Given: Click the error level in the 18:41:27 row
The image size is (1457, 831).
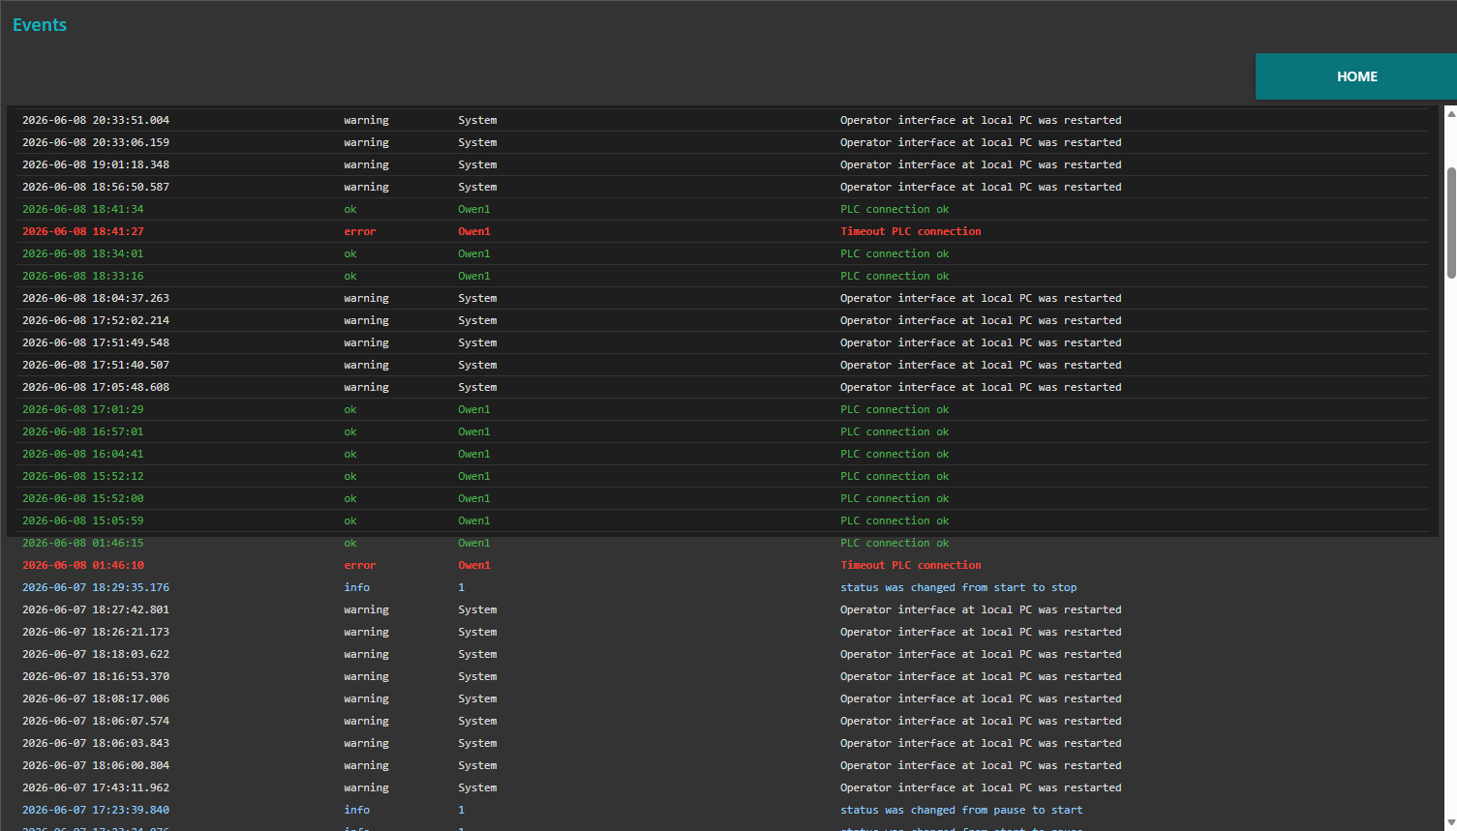Looking at the screenshot, I should pyautogui.click(x=360, y=231).
